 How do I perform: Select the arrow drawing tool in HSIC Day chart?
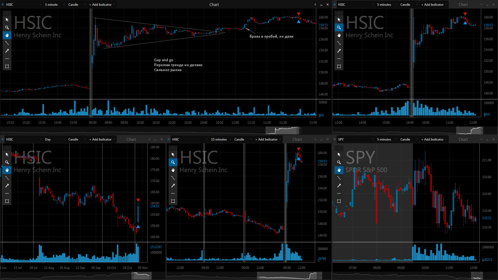coord(7,186)
